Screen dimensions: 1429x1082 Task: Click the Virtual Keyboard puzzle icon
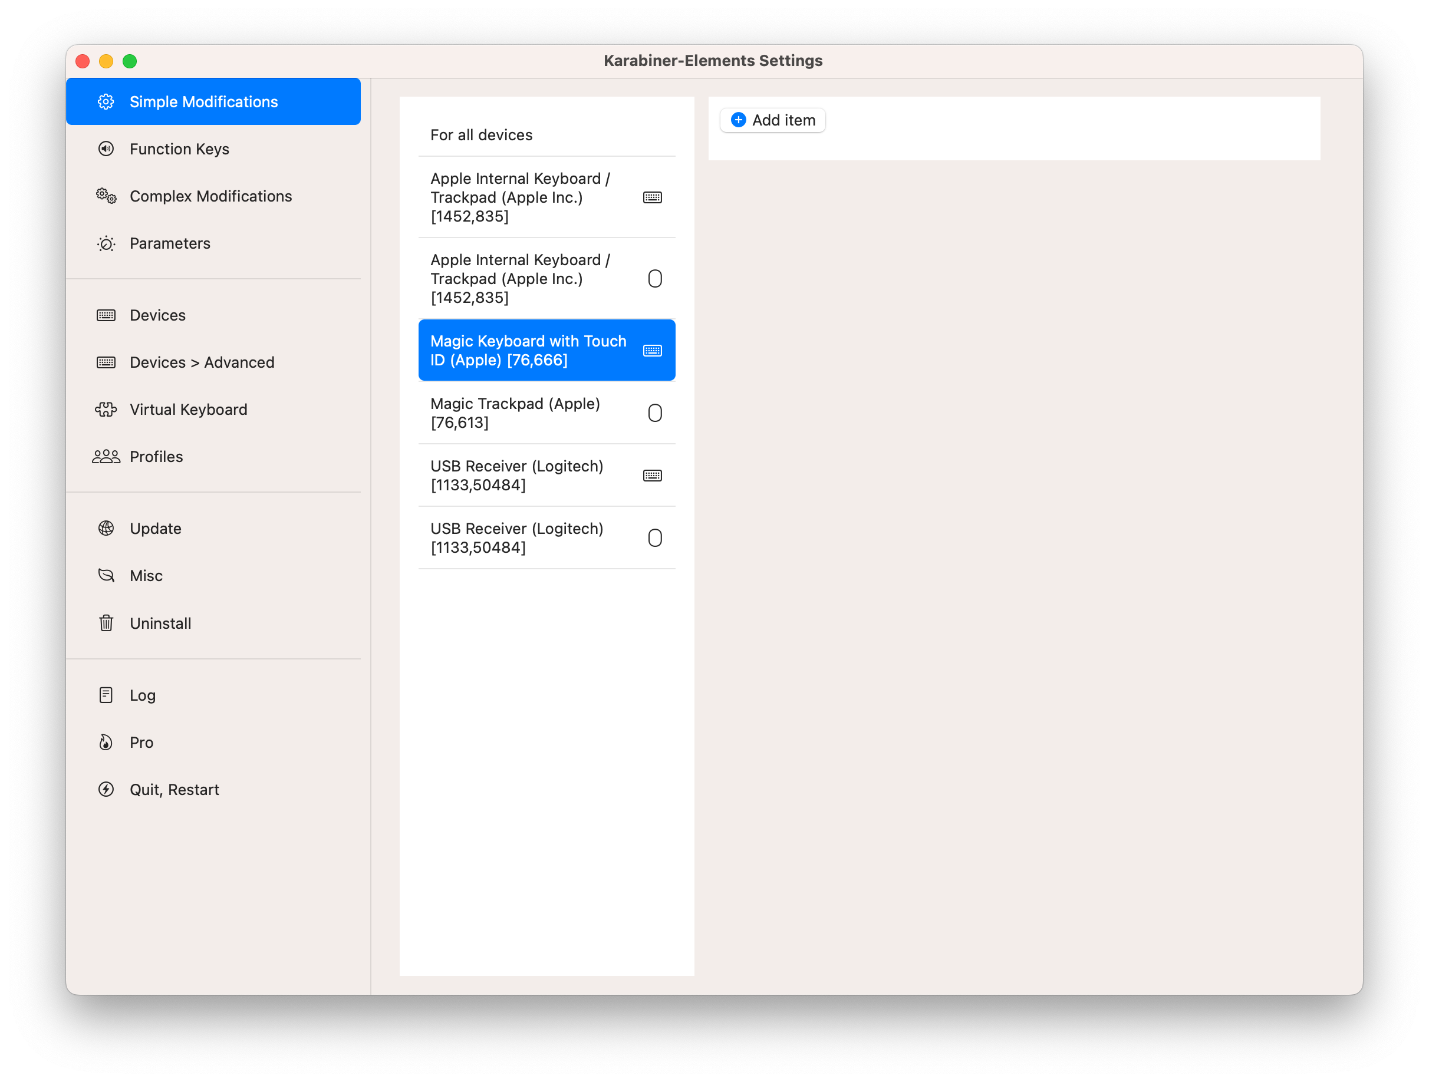106,409
